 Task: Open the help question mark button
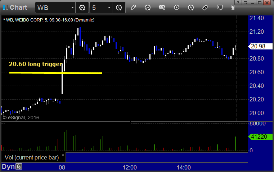point(238,3)
